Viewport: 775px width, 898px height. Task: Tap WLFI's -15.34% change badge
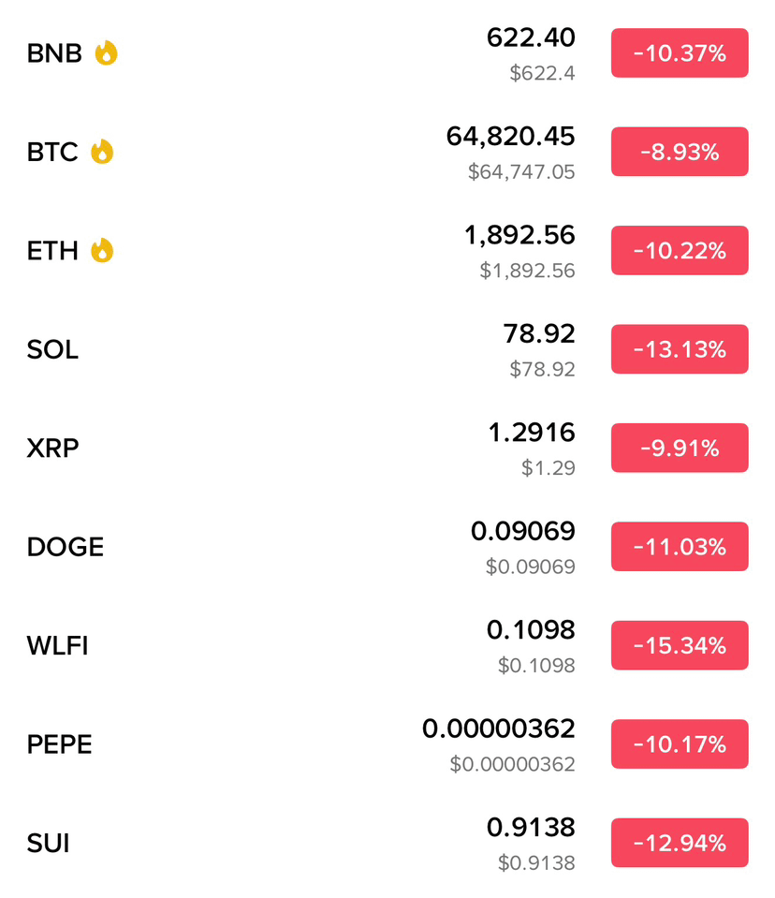(680, 645)
